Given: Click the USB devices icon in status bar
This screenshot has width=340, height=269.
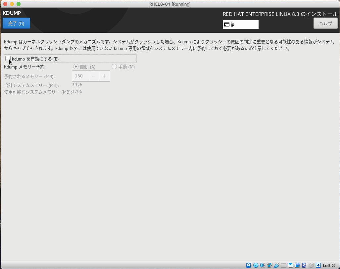Looking at the screenshot, I should click(276, 265).
